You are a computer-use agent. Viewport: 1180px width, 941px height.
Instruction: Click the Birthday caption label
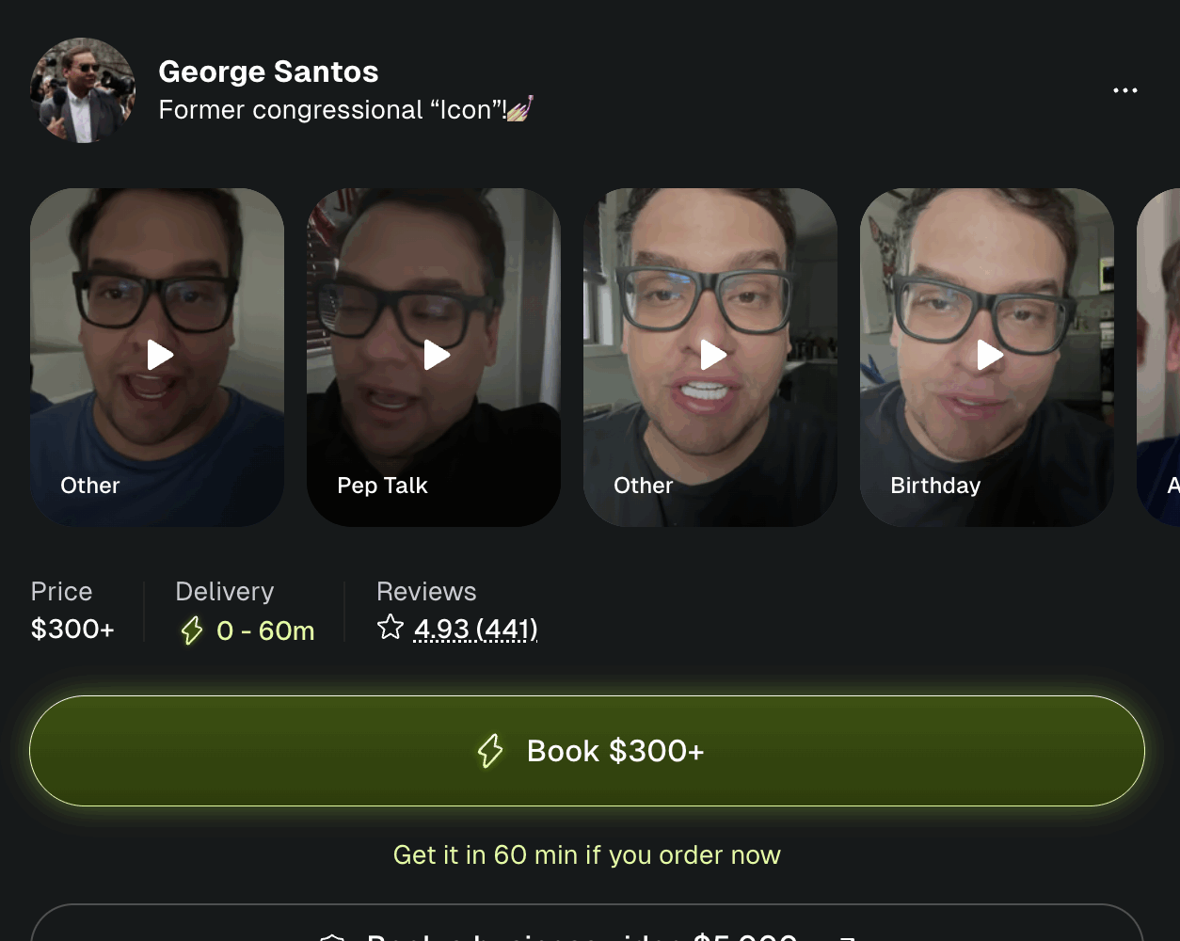[x=935, y=486]
